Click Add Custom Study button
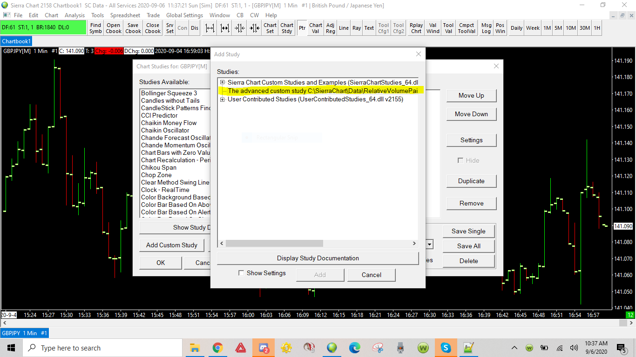Image resolution: width=636 pixels, height=357 pixels. pos(172,245)
